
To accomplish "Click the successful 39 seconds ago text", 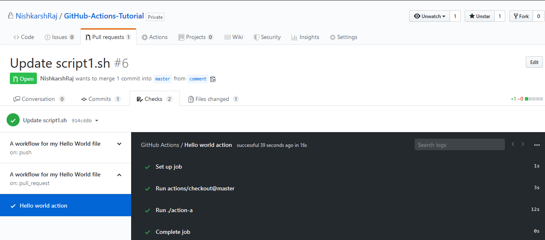I will pyautogui.click(x=272, y=145).
